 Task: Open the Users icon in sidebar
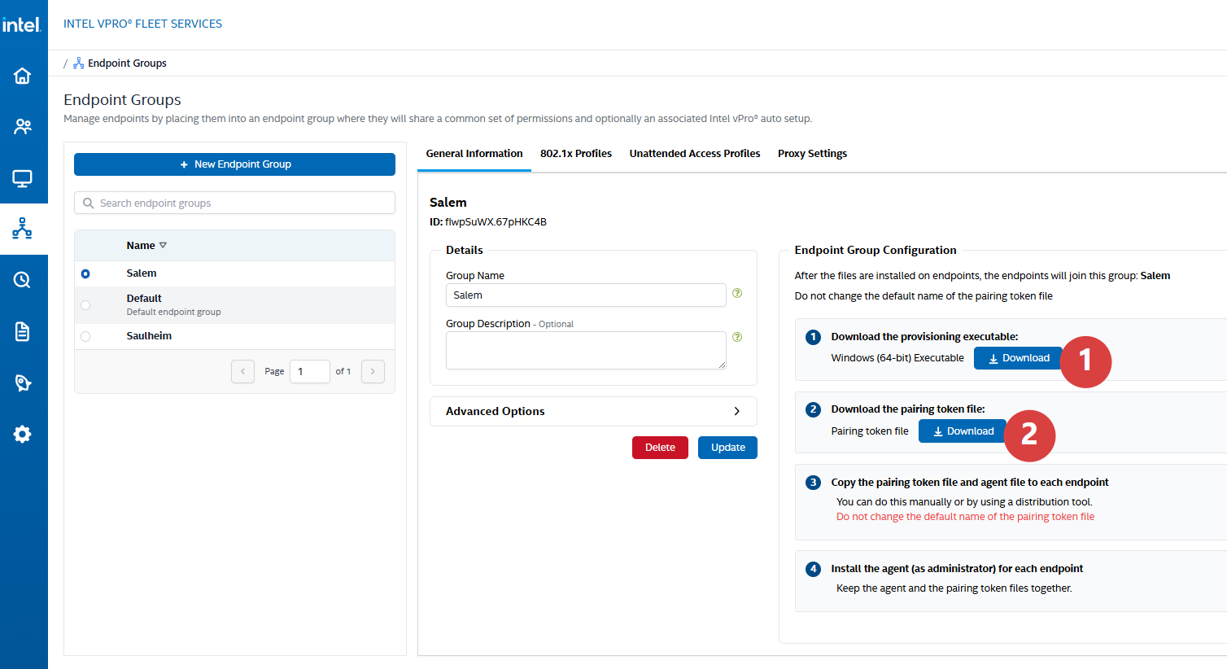pyautogui.click(x=23, y=127)
